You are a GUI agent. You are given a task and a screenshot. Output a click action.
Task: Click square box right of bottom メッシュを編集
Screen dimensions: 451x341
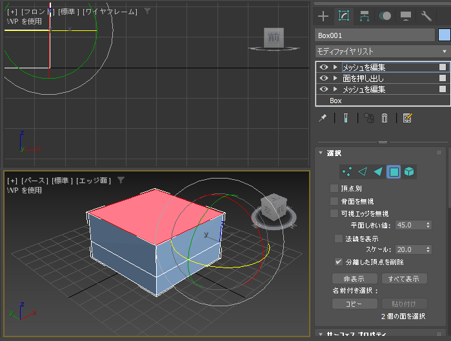(x=443, y=89)
